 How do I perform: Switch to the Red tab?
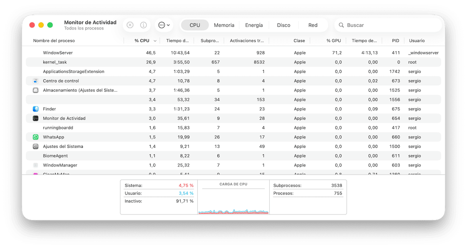click(313, 25)
